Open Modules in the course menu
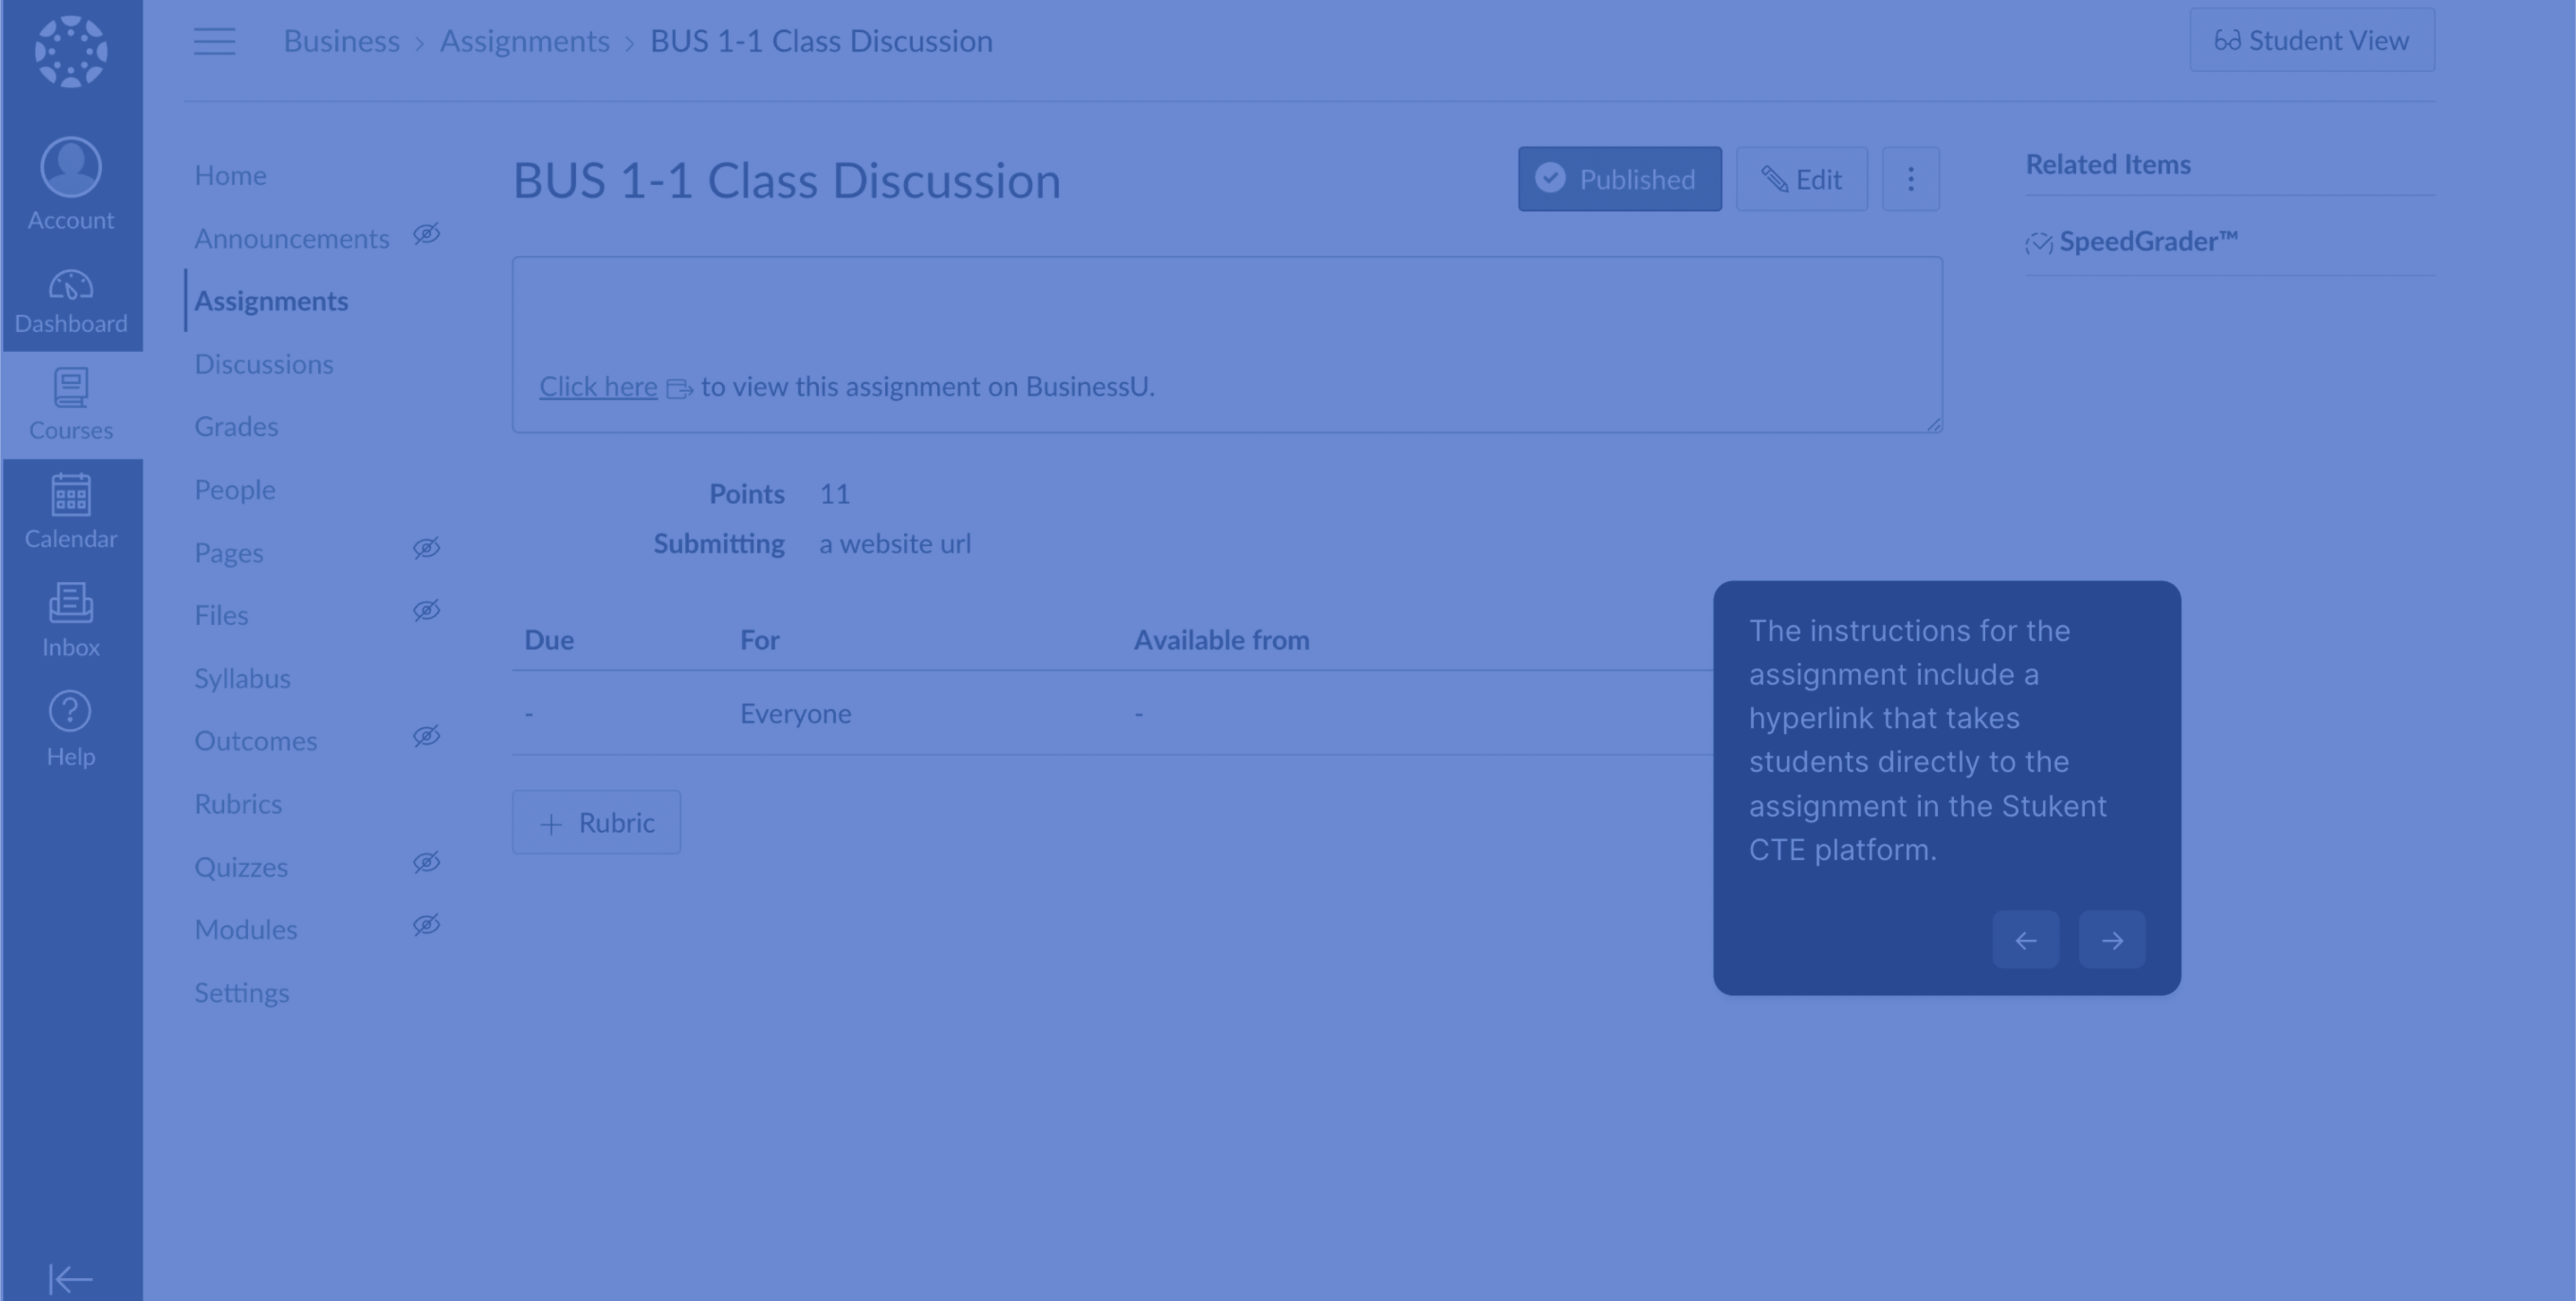This screenshot has width=2576, height=1301. pyautogui.click(x=246, y=930)
